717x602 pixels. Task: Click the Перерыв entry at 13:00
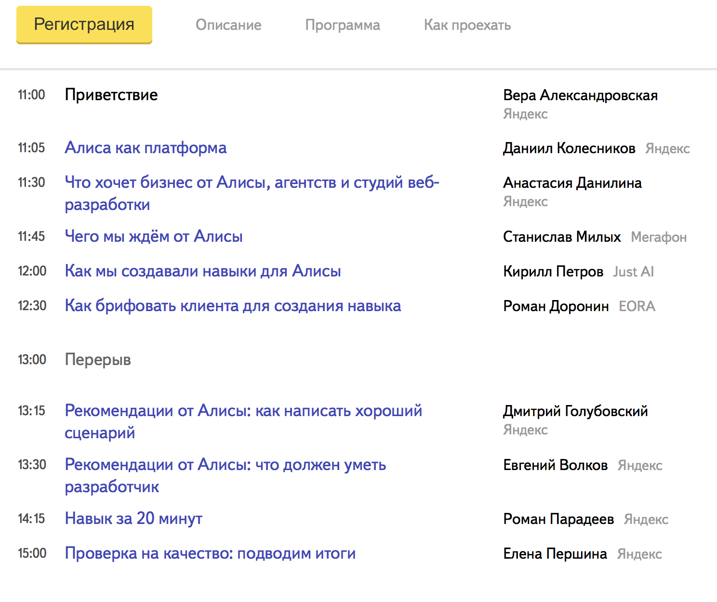pyautogui.click(x=98, y=360)
